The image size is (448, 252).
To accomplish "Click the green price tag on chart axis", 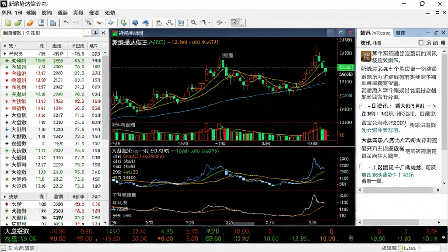I will (346, 67).
